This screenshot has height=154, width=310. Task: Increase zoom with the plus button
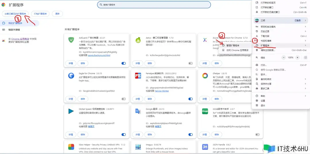coord(297,58)
